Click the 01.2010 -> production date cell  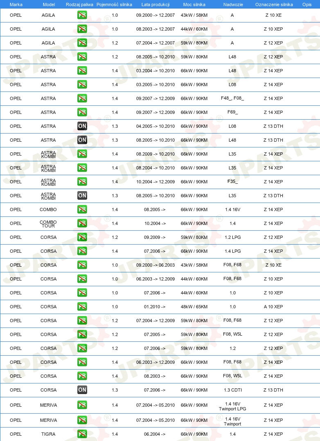click(x=155, y=307)
